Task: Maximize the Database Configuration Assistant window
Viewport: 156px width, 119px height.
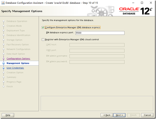Action: 142,3
